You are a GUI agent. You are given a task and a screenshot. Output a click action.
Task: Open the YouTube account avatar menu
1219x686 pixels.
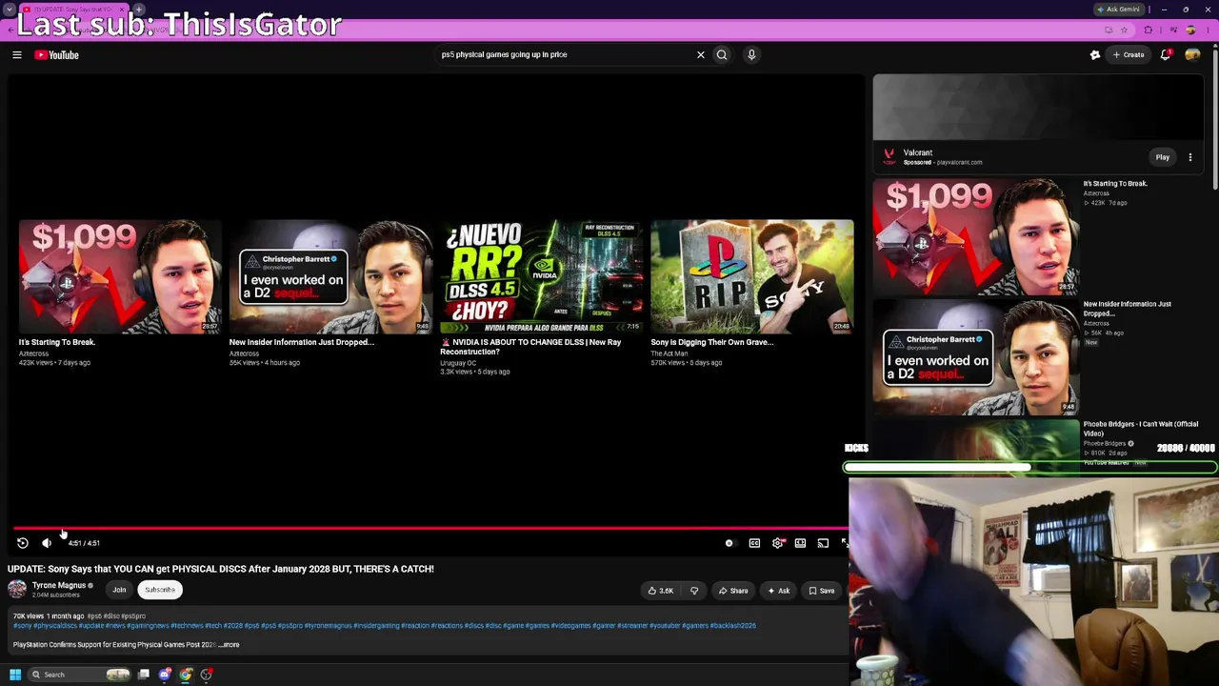tap(1192, 55)
